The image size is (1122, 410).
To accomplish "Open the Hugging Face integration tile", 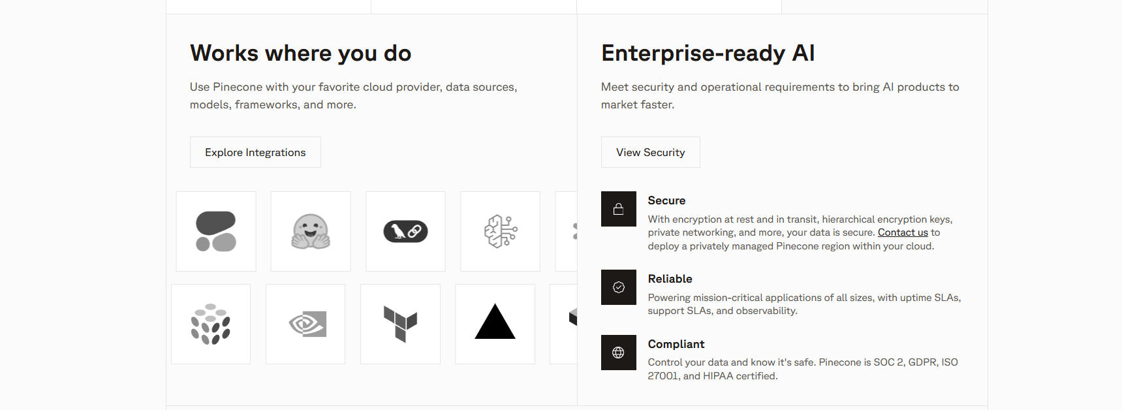I will pos(311,231).
